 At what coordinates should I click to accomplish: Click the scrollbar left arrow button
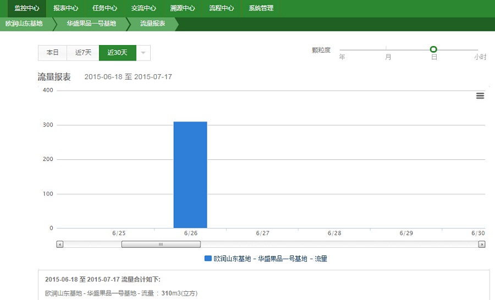tap(60, 245)
